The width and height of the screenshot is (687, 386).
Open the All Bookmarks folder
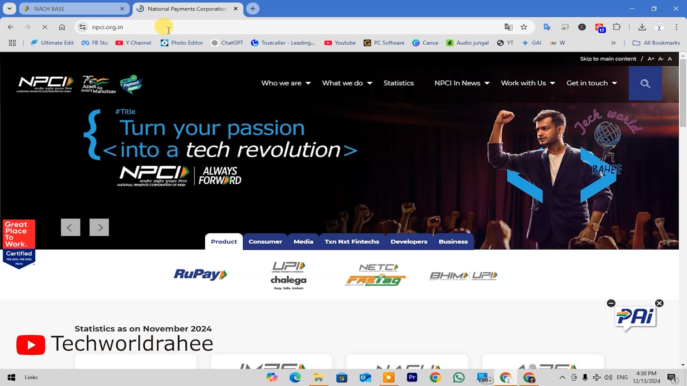[x=656, y=43]
